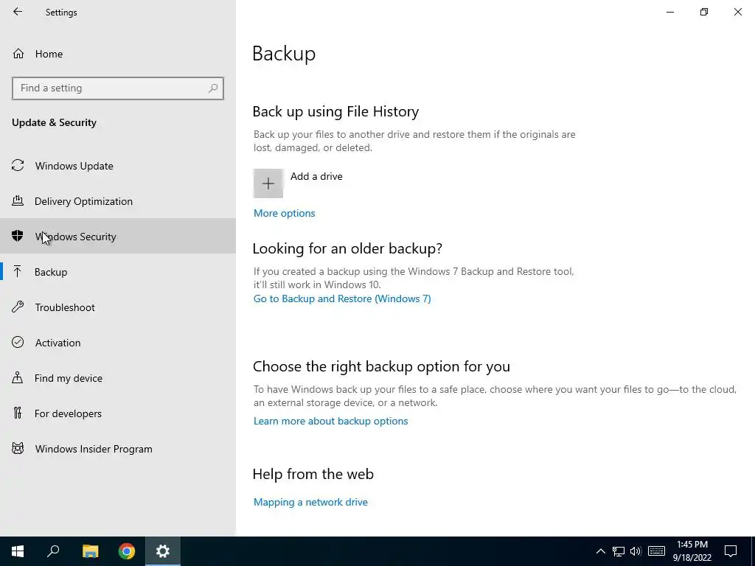This screenshot has height=566, width=755.
Task: Restore down the Settings window
Action: click(x=704, y=12)
